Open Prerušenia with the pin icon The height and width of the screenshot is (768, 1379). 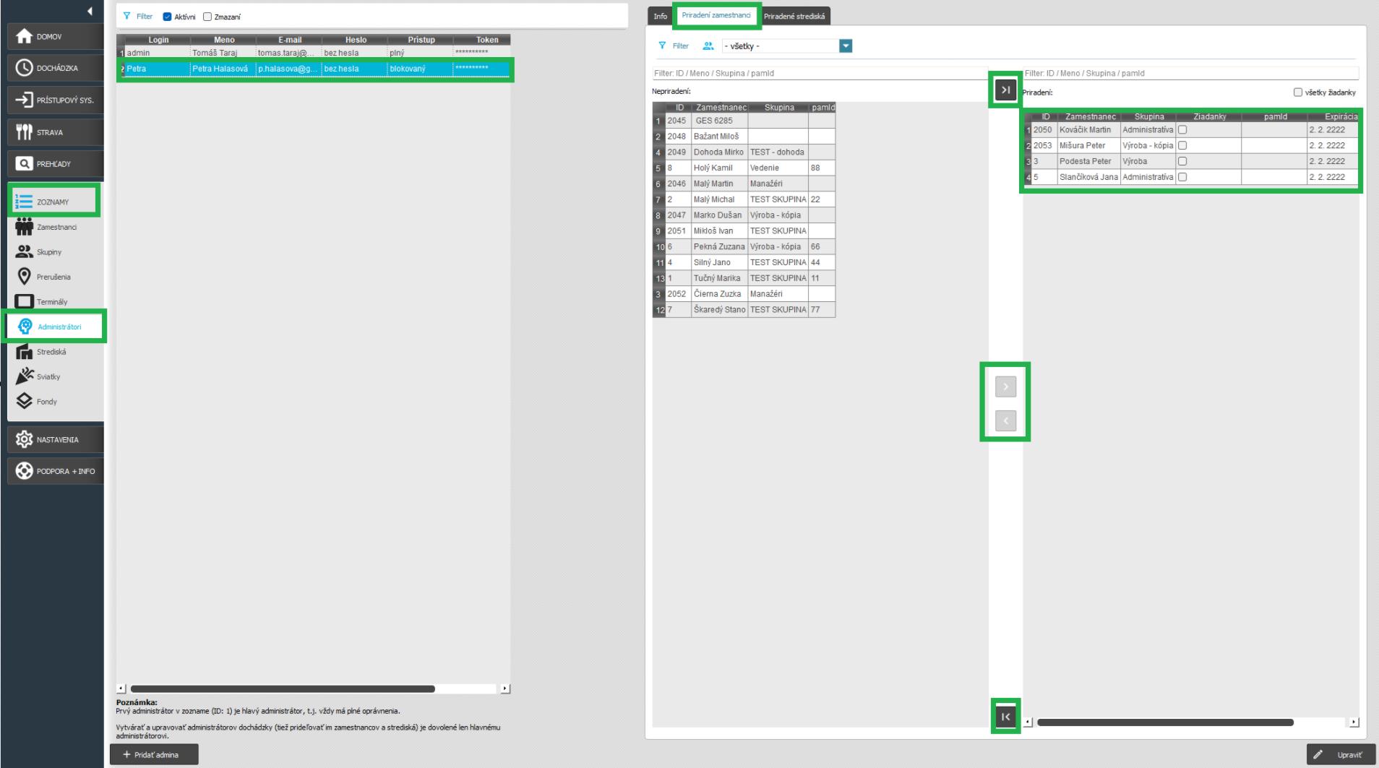click(x=25, y=277)
